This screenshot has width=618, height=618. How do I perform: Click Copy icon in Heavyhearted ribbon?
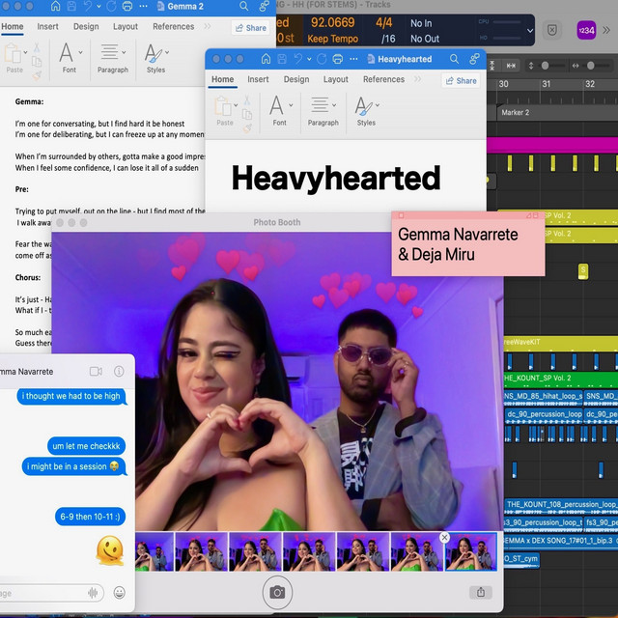(x=247, y=115)
